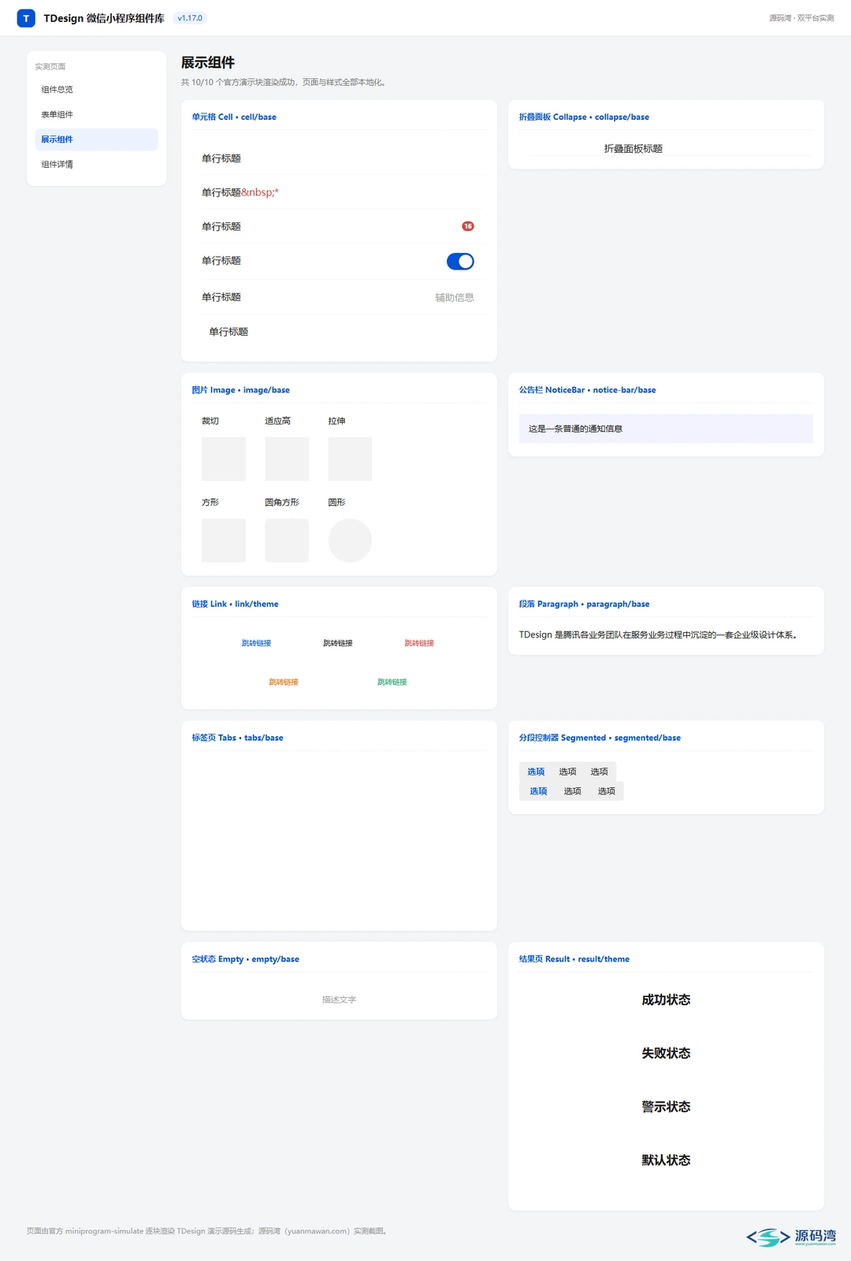
Task: Click the 这是一条普通的通知信息 notice bar
Action: [x=666, y=429]
